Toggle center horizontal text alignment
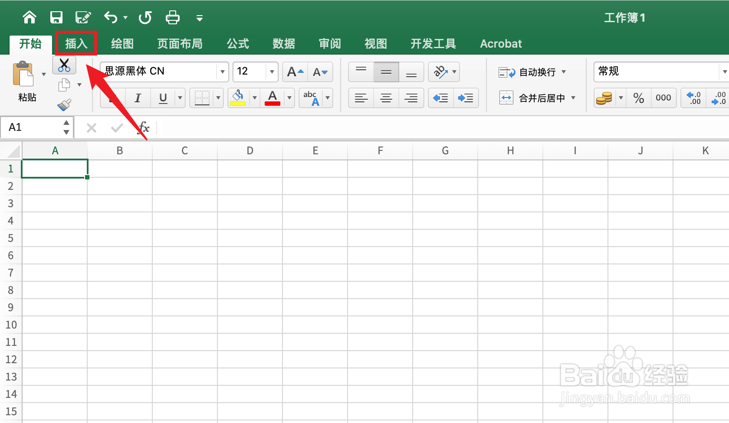 386,98
